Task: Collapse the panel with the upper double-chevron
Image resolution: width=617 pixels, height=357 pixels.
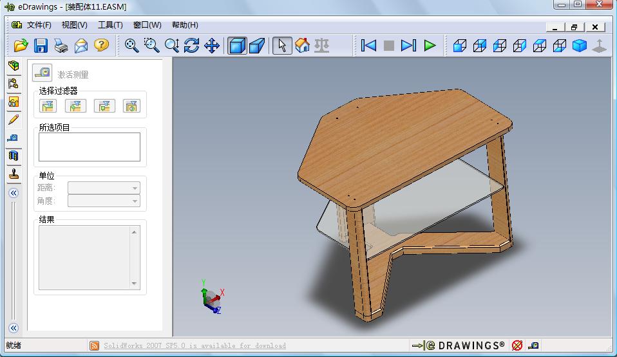Action: coord(14,193)
